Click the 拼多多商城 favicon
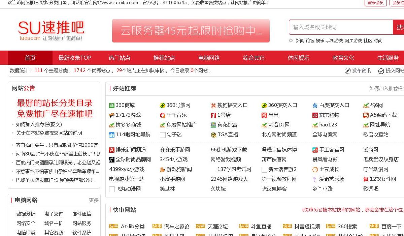This screenshot has width=404, height=236. [x=112, y=125]
